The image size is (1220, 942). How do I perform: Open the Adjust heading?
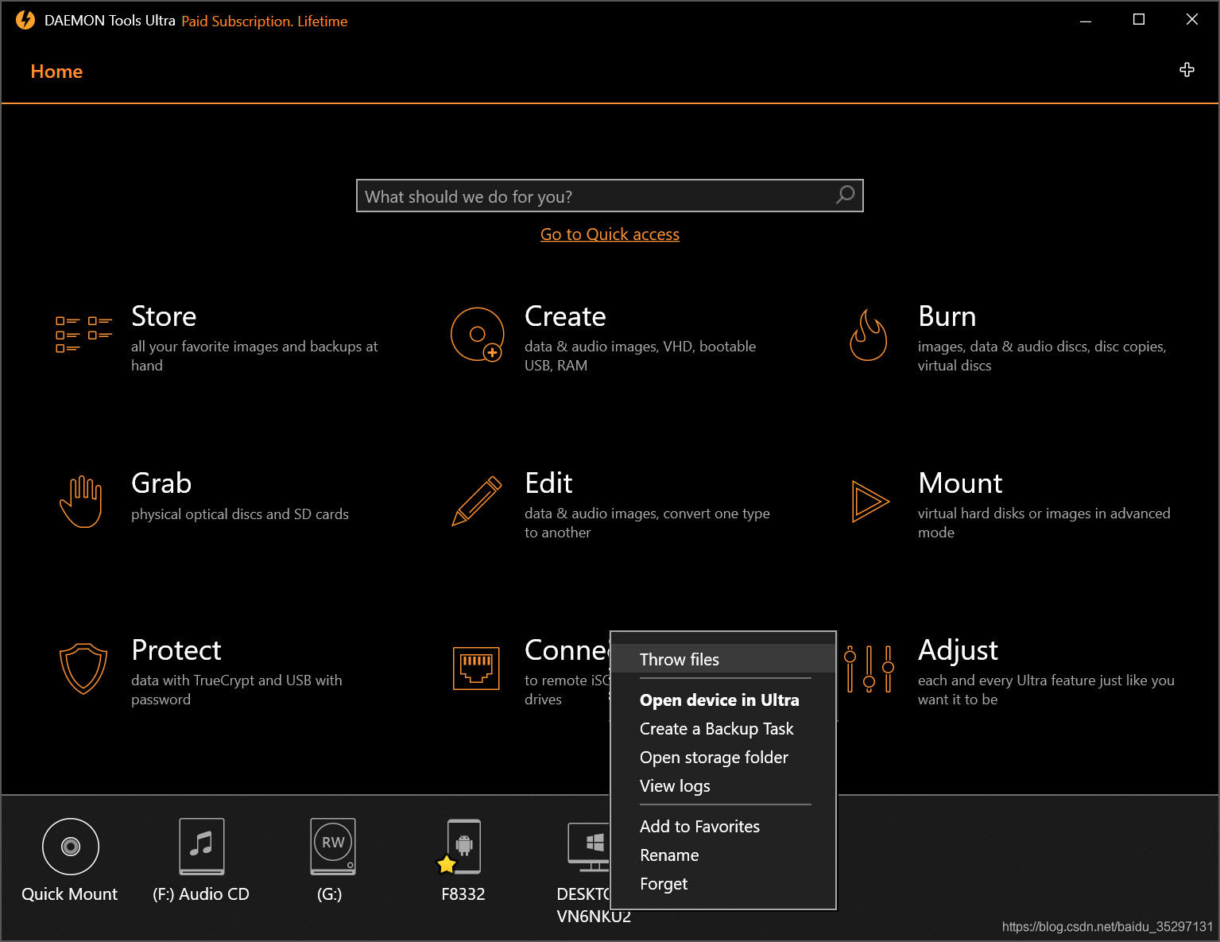(x=958, y=650)
